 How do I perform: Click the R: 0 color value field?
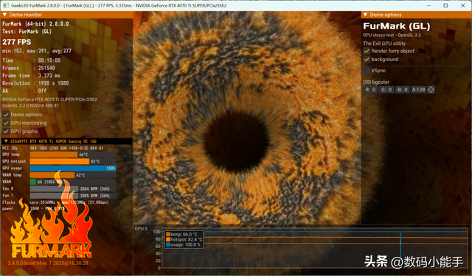(370, 90)
